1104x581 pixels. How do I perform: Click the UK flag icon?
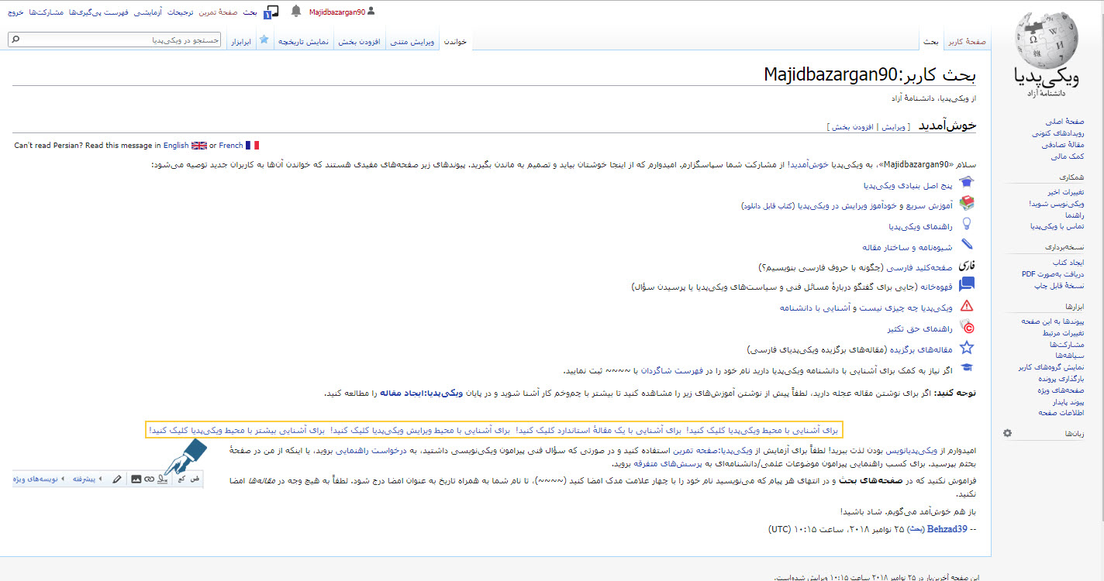pyautogui.click(x=199, y=145)
